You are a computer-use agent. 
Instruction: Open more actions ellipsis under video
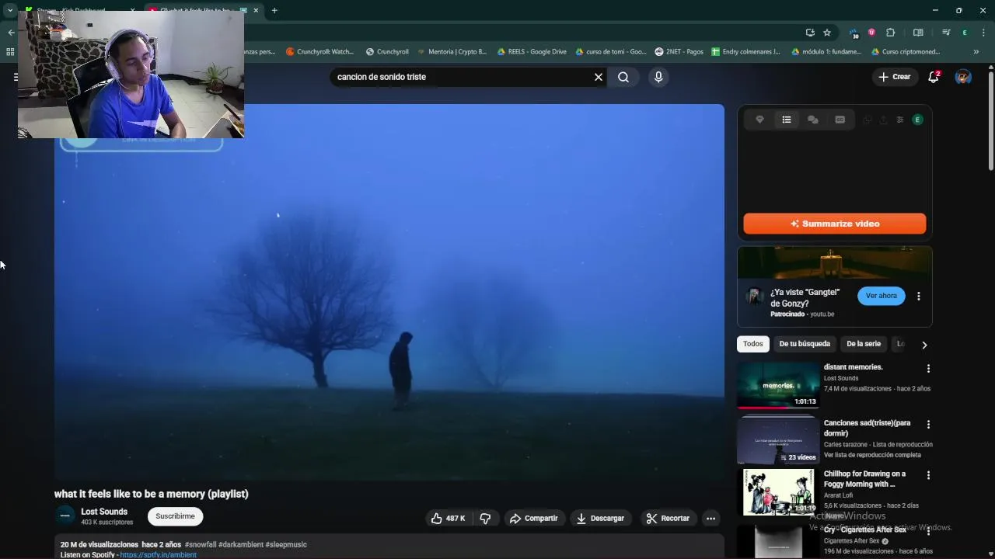710,518
